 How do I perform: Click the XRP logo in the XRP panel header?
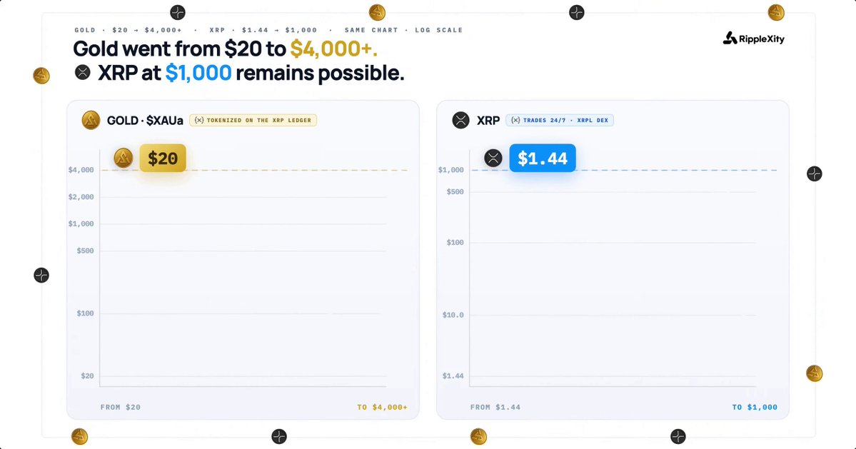pos(460,120)
